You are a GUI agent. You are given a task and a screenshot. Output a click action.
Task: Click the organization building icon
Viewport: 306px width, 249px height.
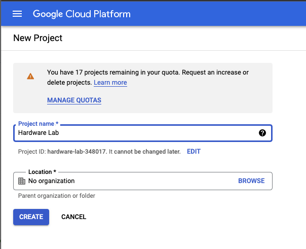pyautogui.click(x=22, y=181)
